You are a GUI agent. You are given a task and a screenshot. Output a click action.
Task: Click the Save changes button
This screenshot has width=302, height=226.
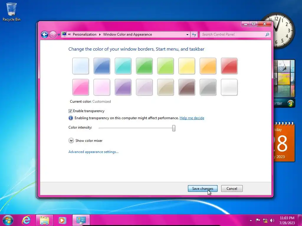point(203,189)
